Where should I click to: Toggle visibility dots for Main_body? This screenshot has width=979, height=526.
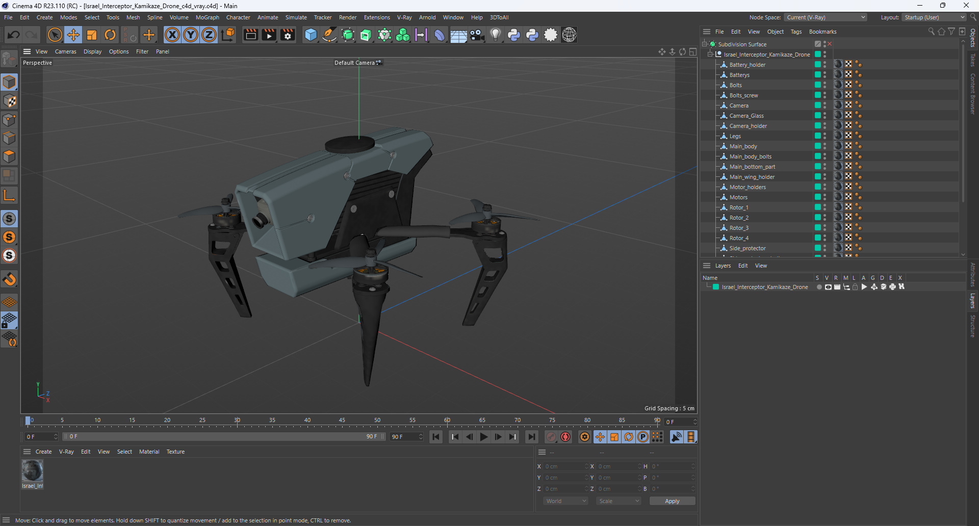point(825,146)
